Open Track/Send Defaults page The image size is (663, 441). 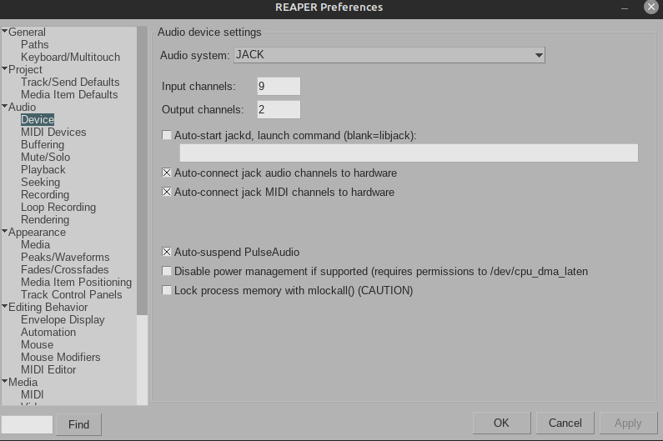click(x=70, y=82)
